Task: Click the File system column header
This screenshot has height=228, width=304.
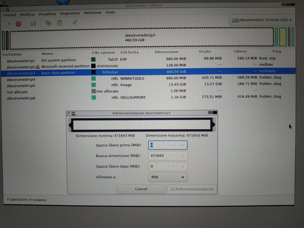Action: pyautogui.click(x=104, y=53)
